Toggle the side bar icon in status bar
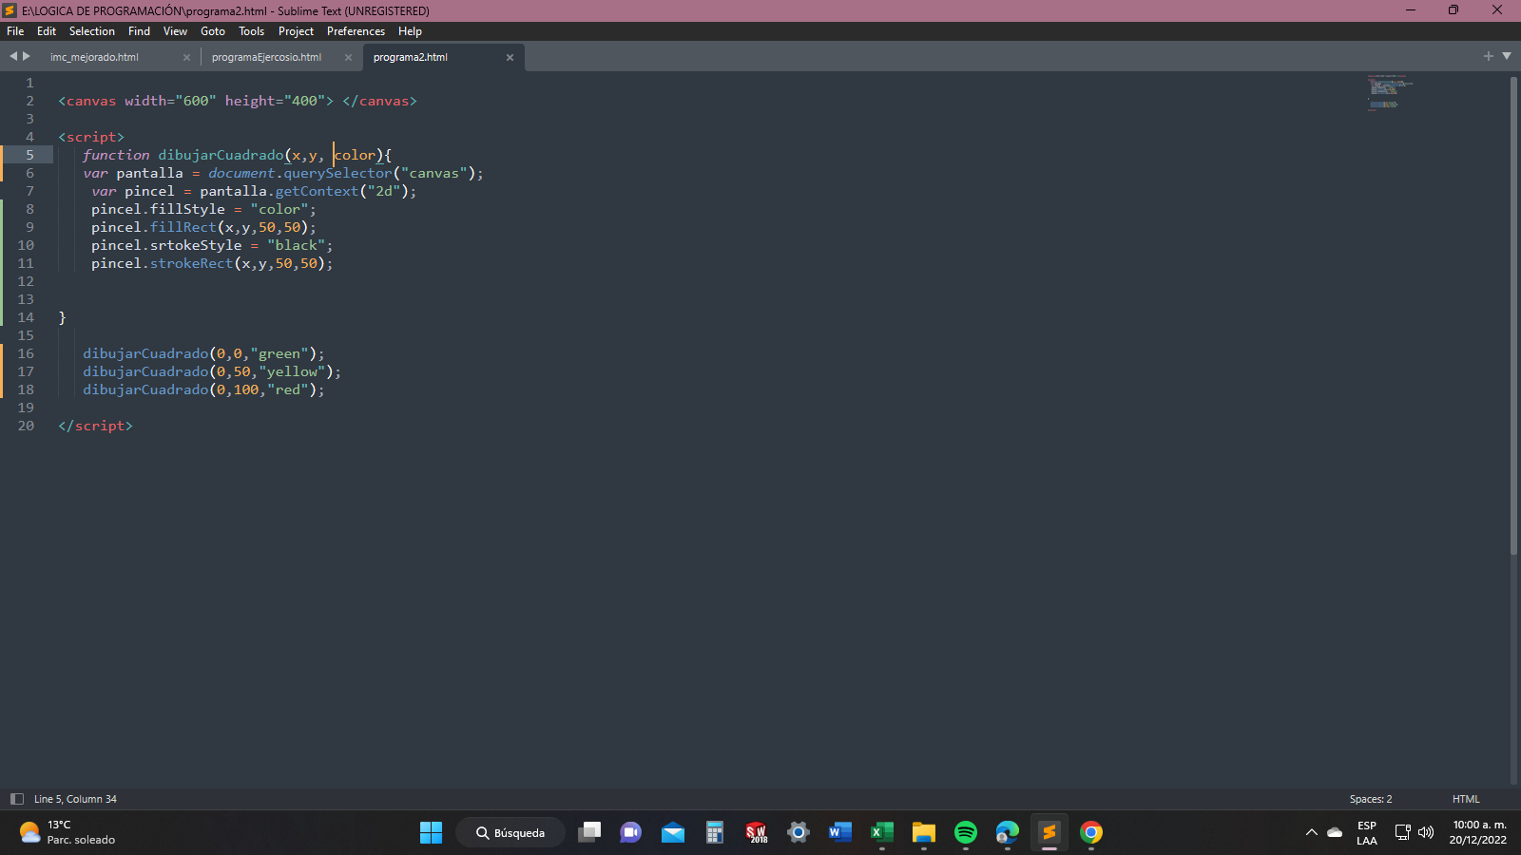The width and height of the screenshot is (1521, 855). point(16,799)
